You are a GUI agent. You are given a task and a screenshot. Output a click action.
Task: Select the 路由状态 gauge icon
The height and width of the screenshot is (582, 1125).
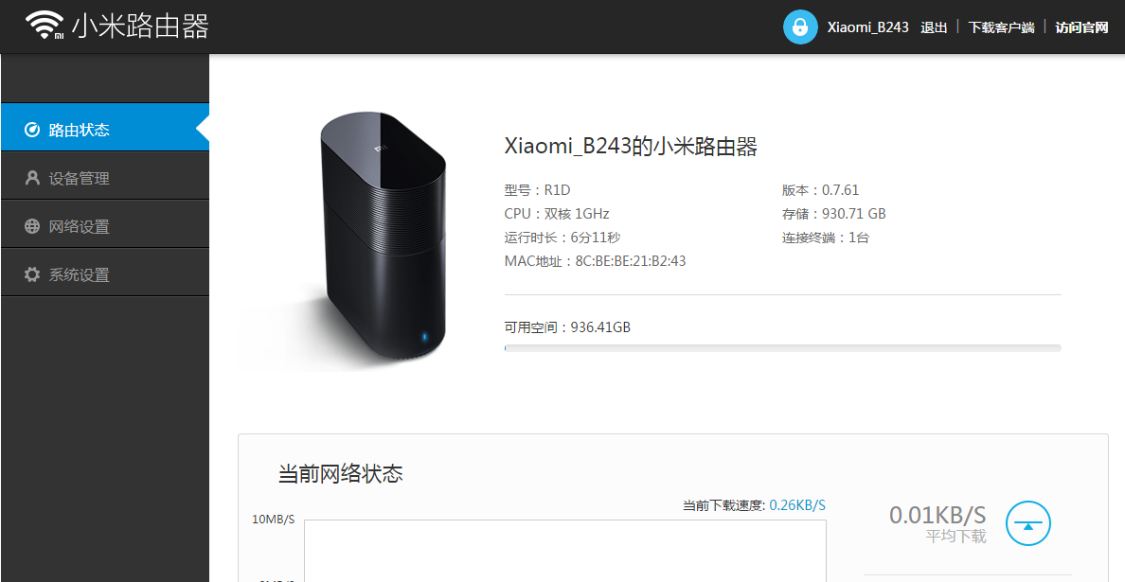coord(30,127)
